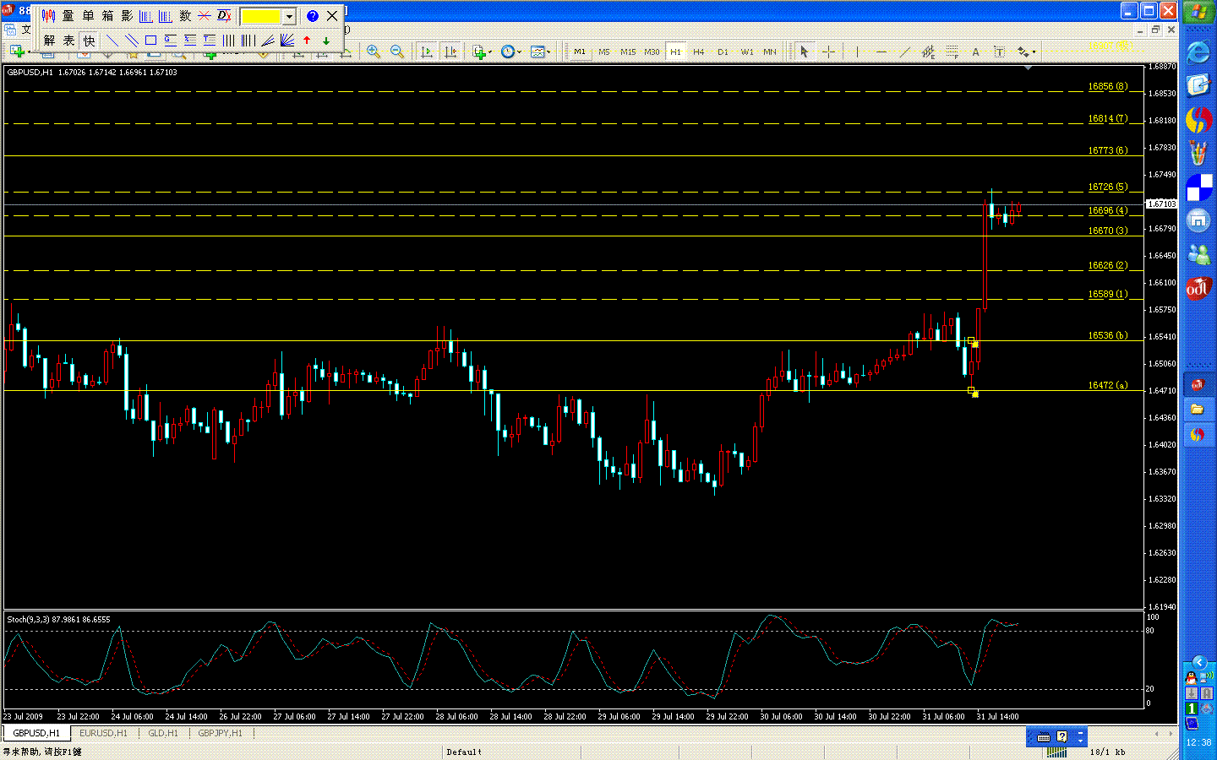
Task: Select the horizontal line drawing tool
Action: point(881,52)
